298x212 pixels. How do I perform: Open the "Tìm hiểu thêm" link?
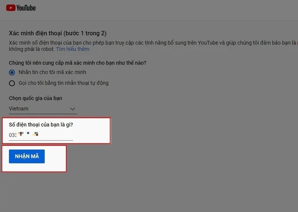73,49
